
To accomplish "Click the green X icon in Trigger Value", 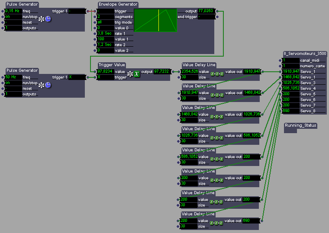I will tap(137, 74).
